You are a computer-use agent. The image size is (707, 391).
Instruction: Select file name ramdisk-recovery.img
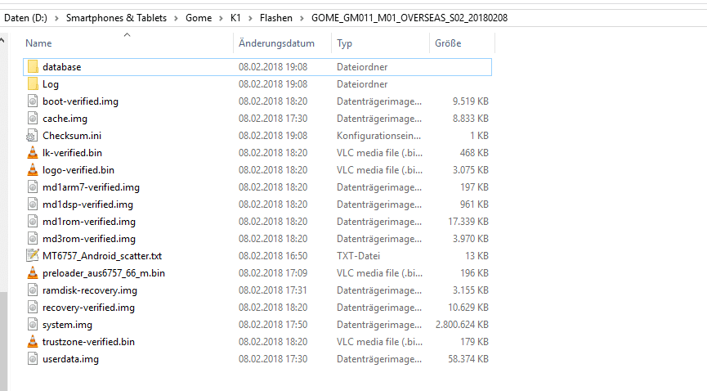pos(90,290)
